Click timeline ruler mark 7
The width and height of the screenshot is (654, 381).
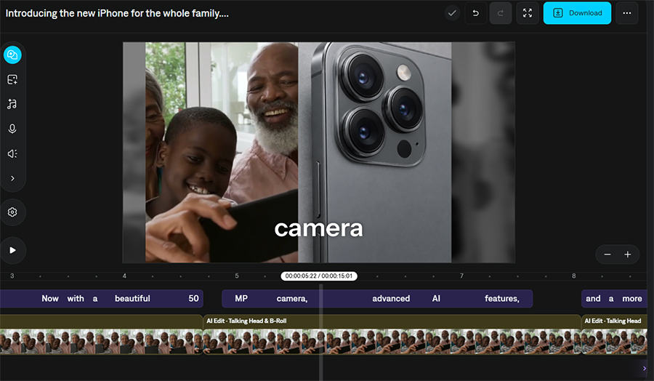point(461,276)
